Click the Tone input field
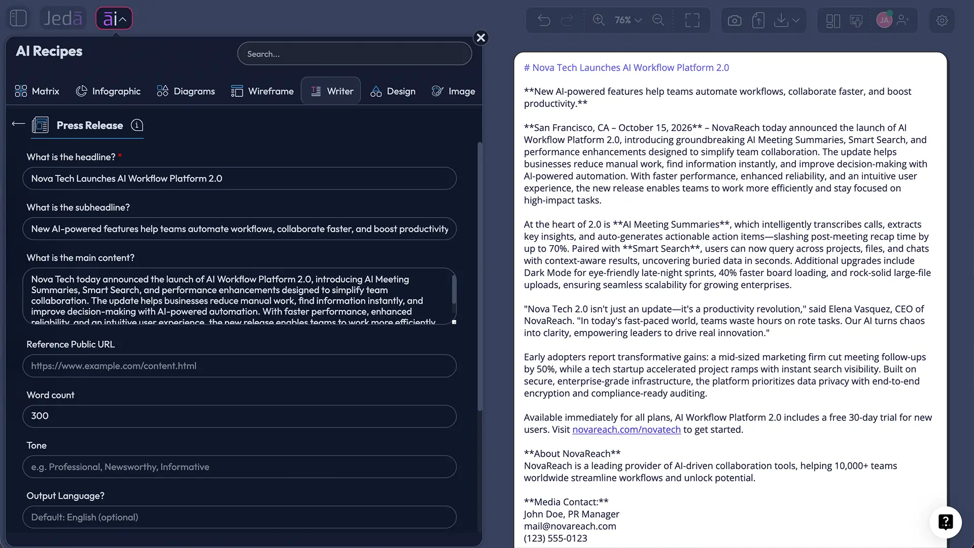The image size is (974, 548). [239, 467]
